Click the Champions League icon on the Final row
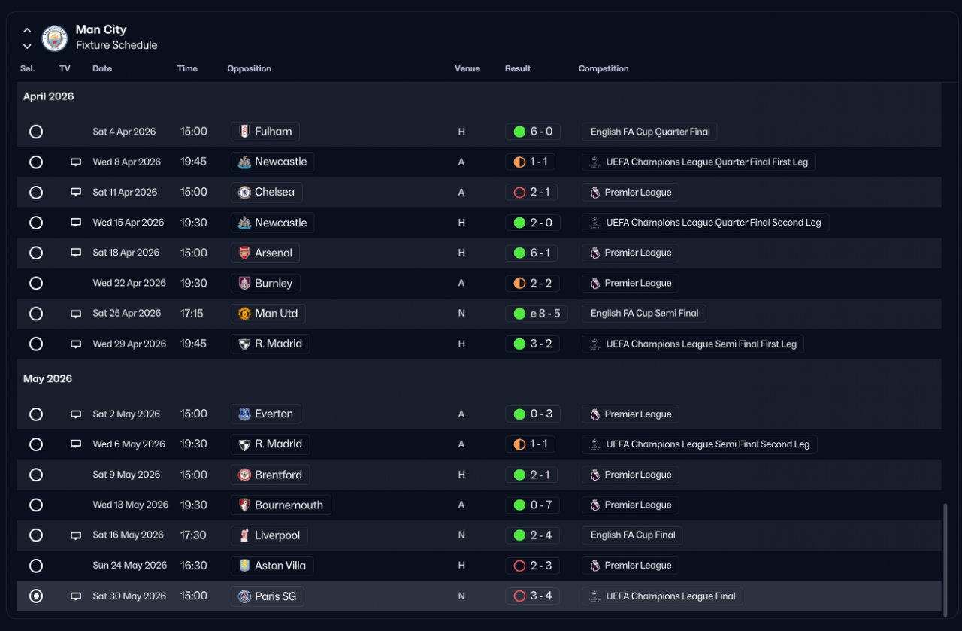962x631 pixels. pyautogui.click(x=595, y=596)
